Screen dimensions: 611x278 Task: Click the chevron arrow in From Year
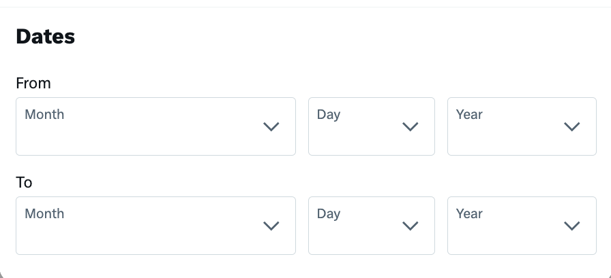coord(572,126)
